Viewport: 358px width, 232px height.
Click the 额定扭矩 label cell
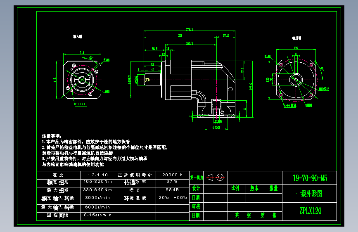pyautogui.click(x=59, y=183)
